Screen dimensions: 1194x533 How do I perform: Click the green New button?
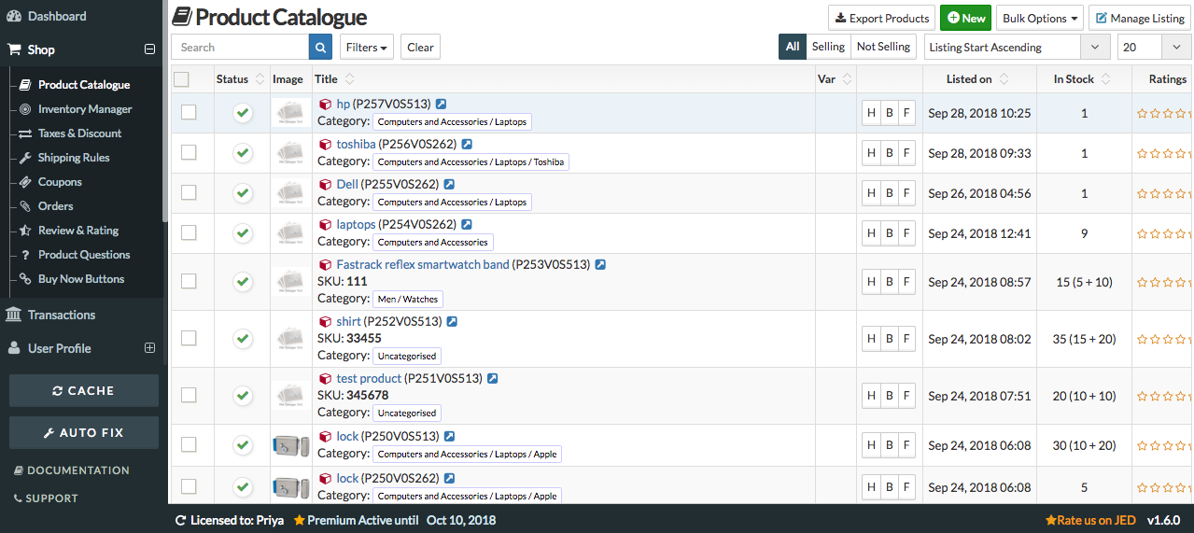965,18
